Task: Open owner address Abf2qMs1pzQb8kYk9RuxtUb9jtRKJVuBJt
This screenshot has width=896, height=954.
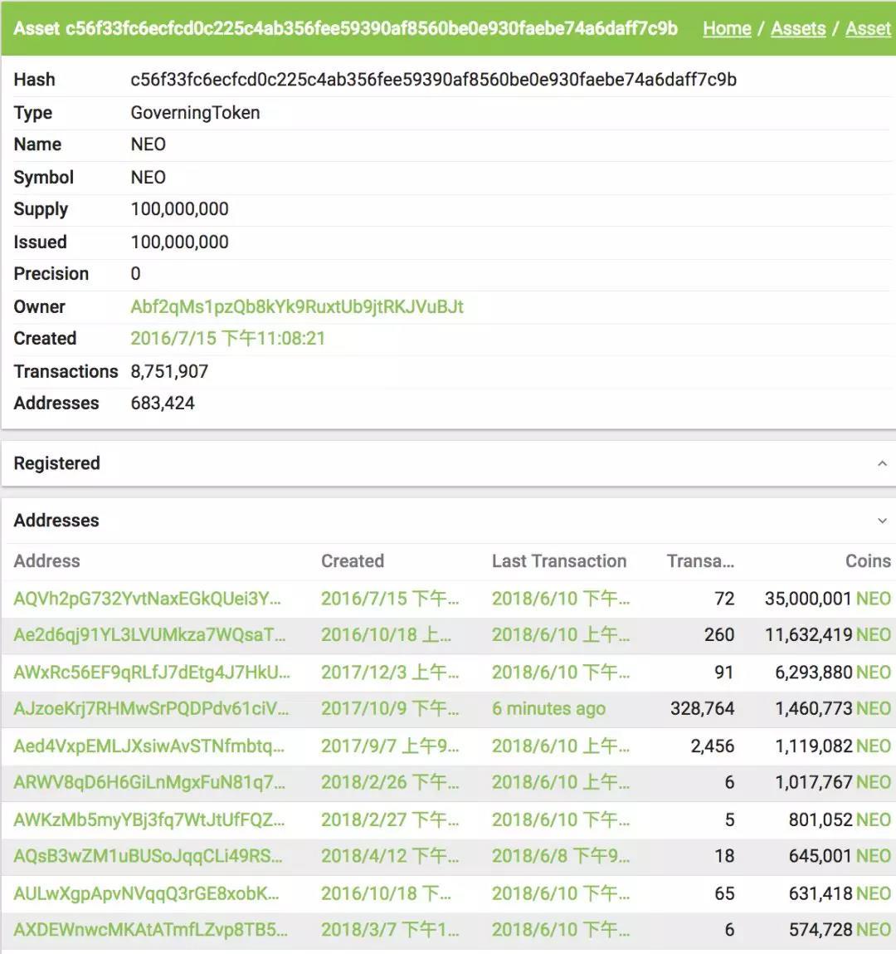Action: click(297, 306)
